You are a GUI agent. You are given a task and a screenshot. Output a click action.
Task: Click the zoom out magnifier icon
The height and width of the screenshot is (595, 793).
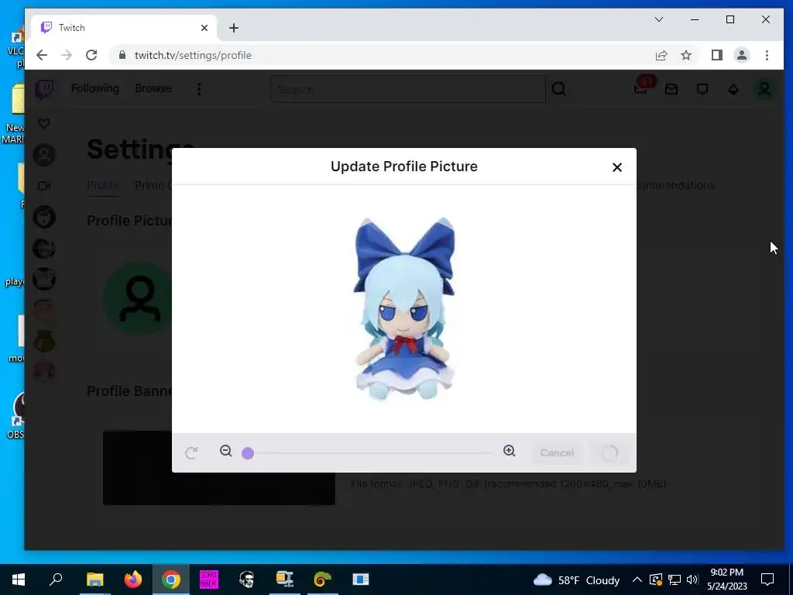tap(225, 451)
